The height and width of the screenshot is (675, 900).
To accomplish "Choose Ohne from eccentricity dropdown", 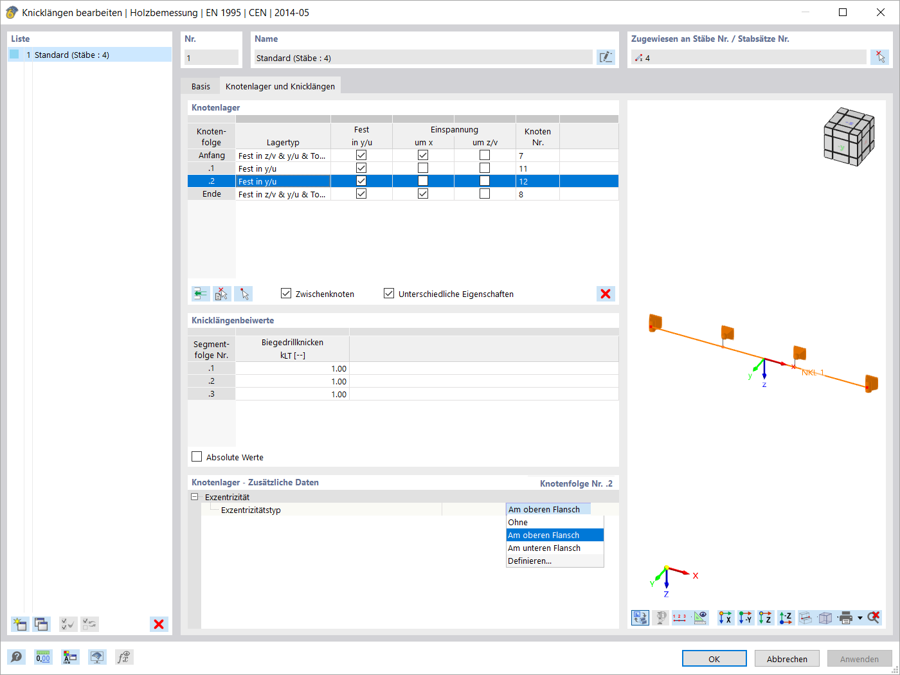I will click(555, 522).
